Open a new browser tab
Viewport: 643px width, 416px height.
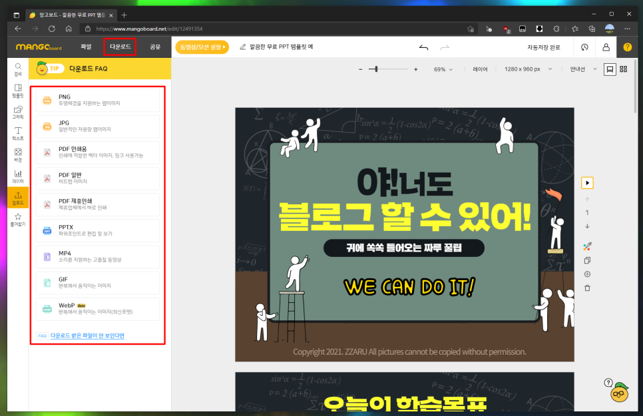point(124,15)
